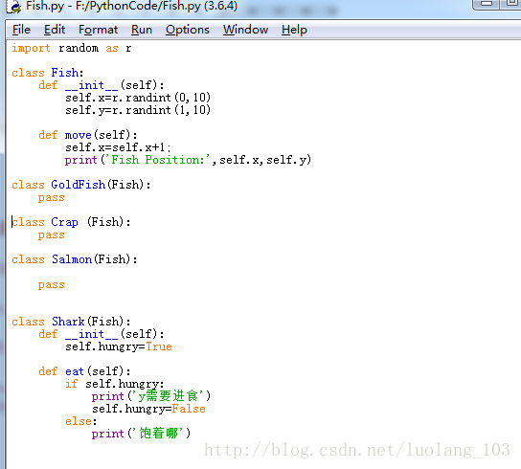Open the Format menu
The height and width of the screenshot is (469, 521).
coord(98,30)
